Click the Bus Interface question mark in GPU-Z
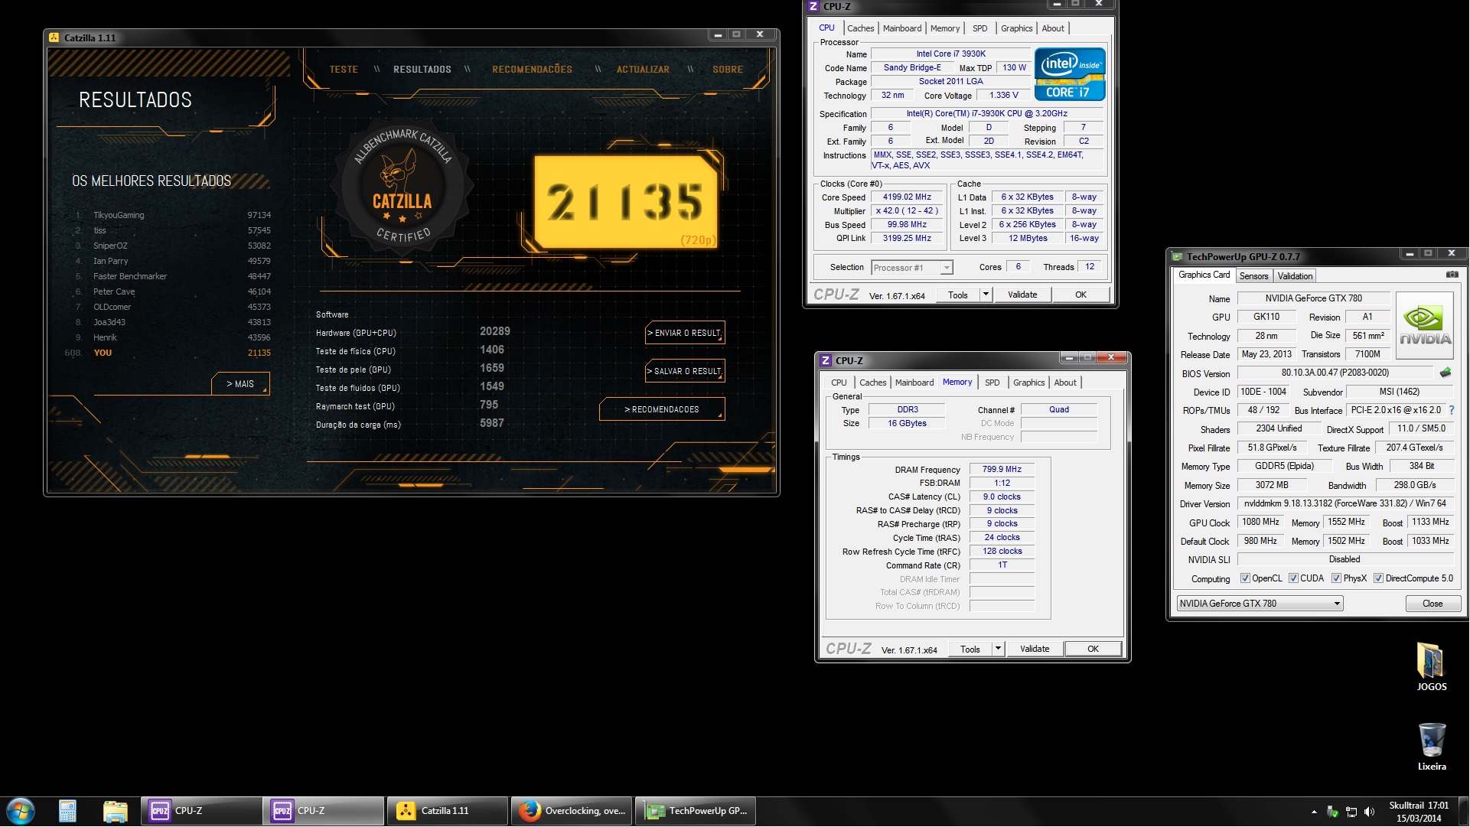This screenshot has height=827, width=1470. (x=1452, y=410)
